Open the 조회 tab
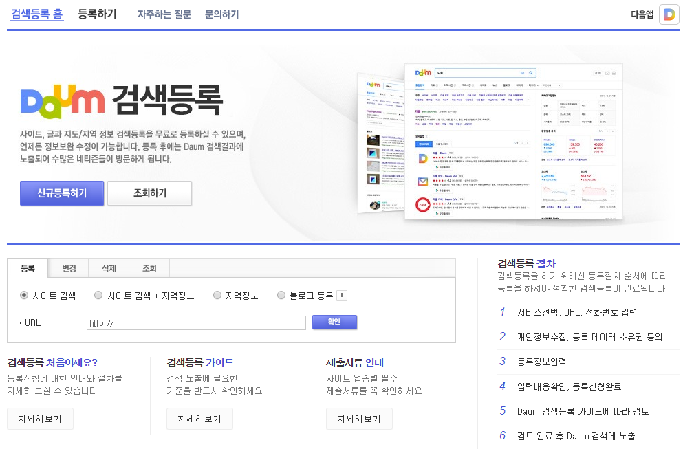Screen dimensions: 683x449 (149, 268)
